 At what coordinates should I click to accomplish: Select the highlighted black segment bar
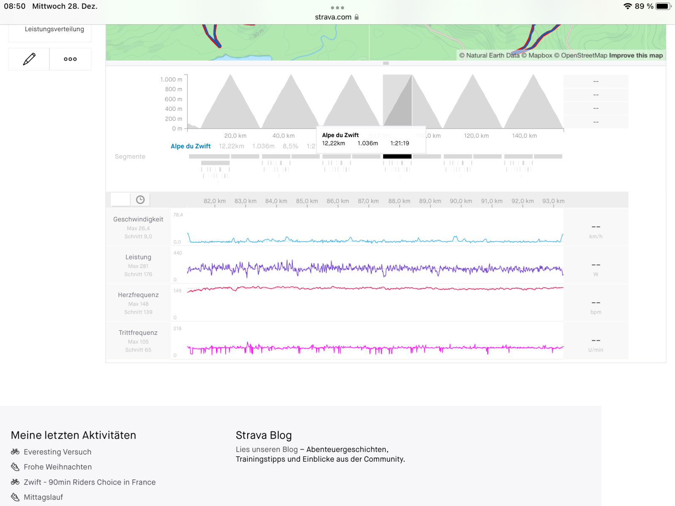[397, 156]
